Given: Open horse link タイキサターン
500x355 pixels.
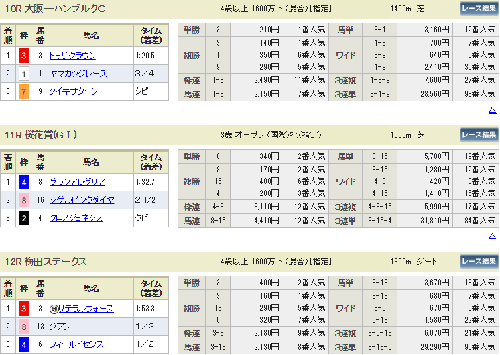Looking at the screenshot, I should (x=74, y=91).
